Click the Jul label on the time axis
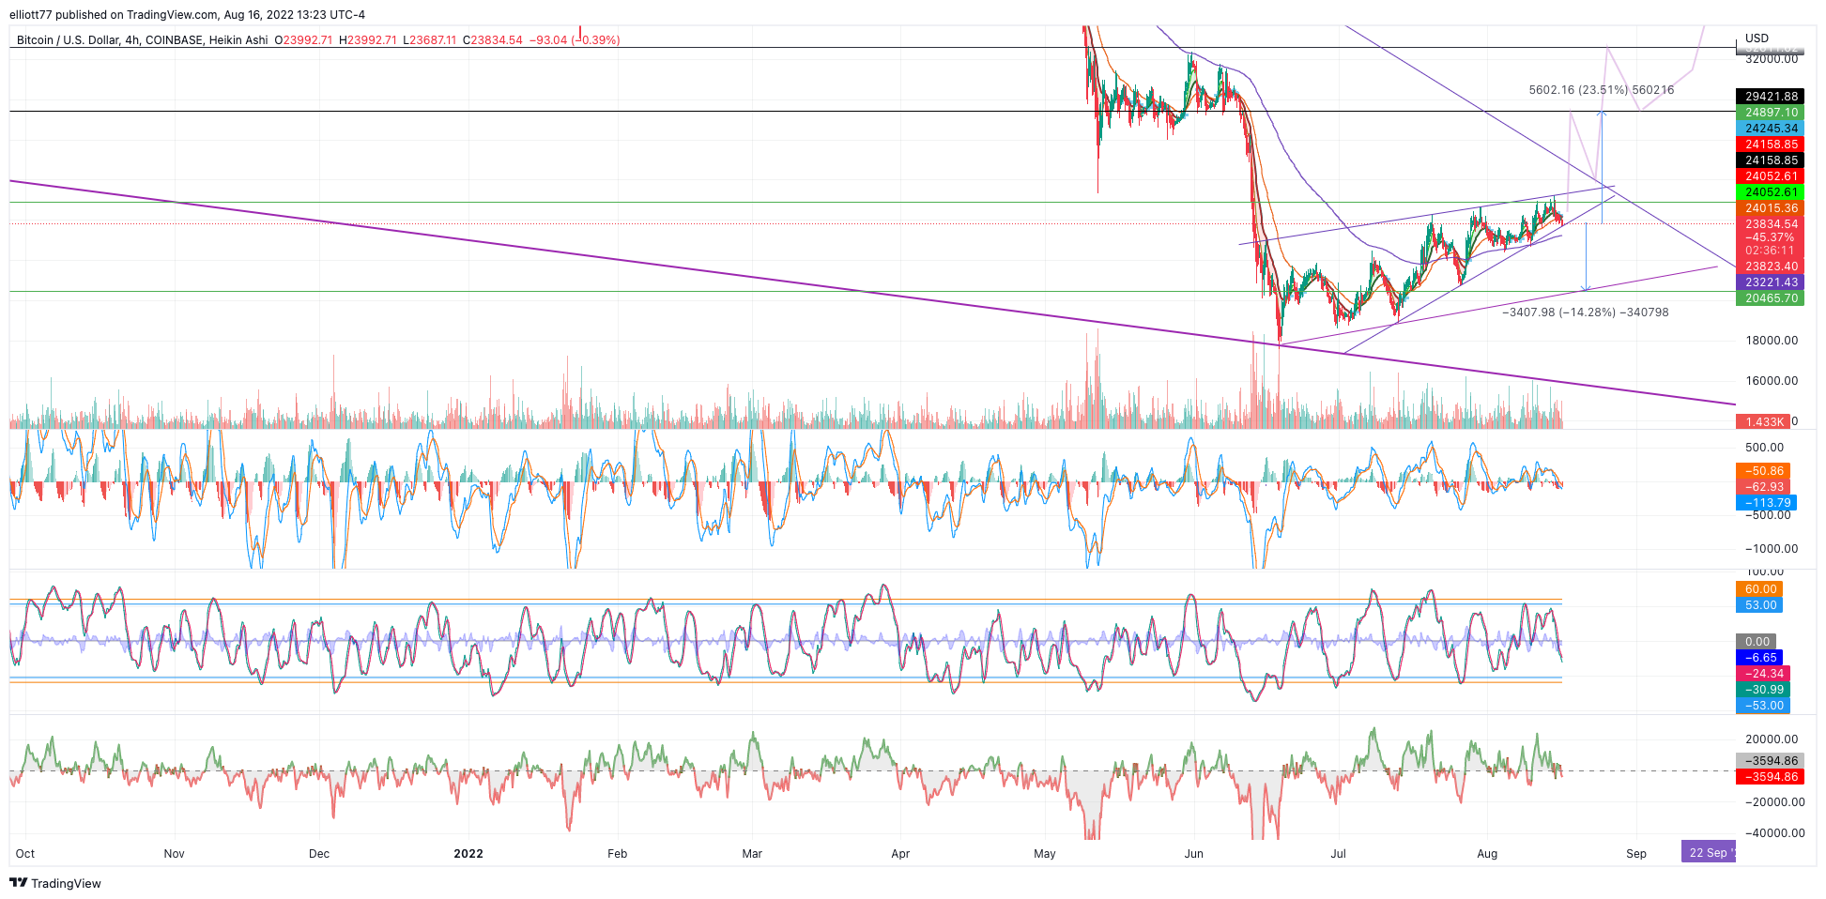This screenshot has height=899, width=1826. click(x=1338, y=854)
